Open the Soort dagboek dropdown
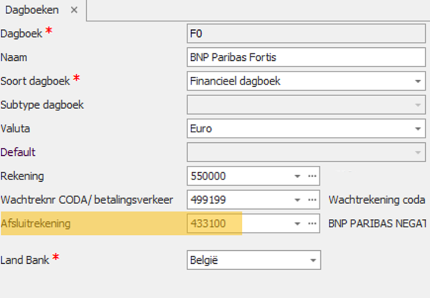This screenshot has height=298, width=430. 418,81
